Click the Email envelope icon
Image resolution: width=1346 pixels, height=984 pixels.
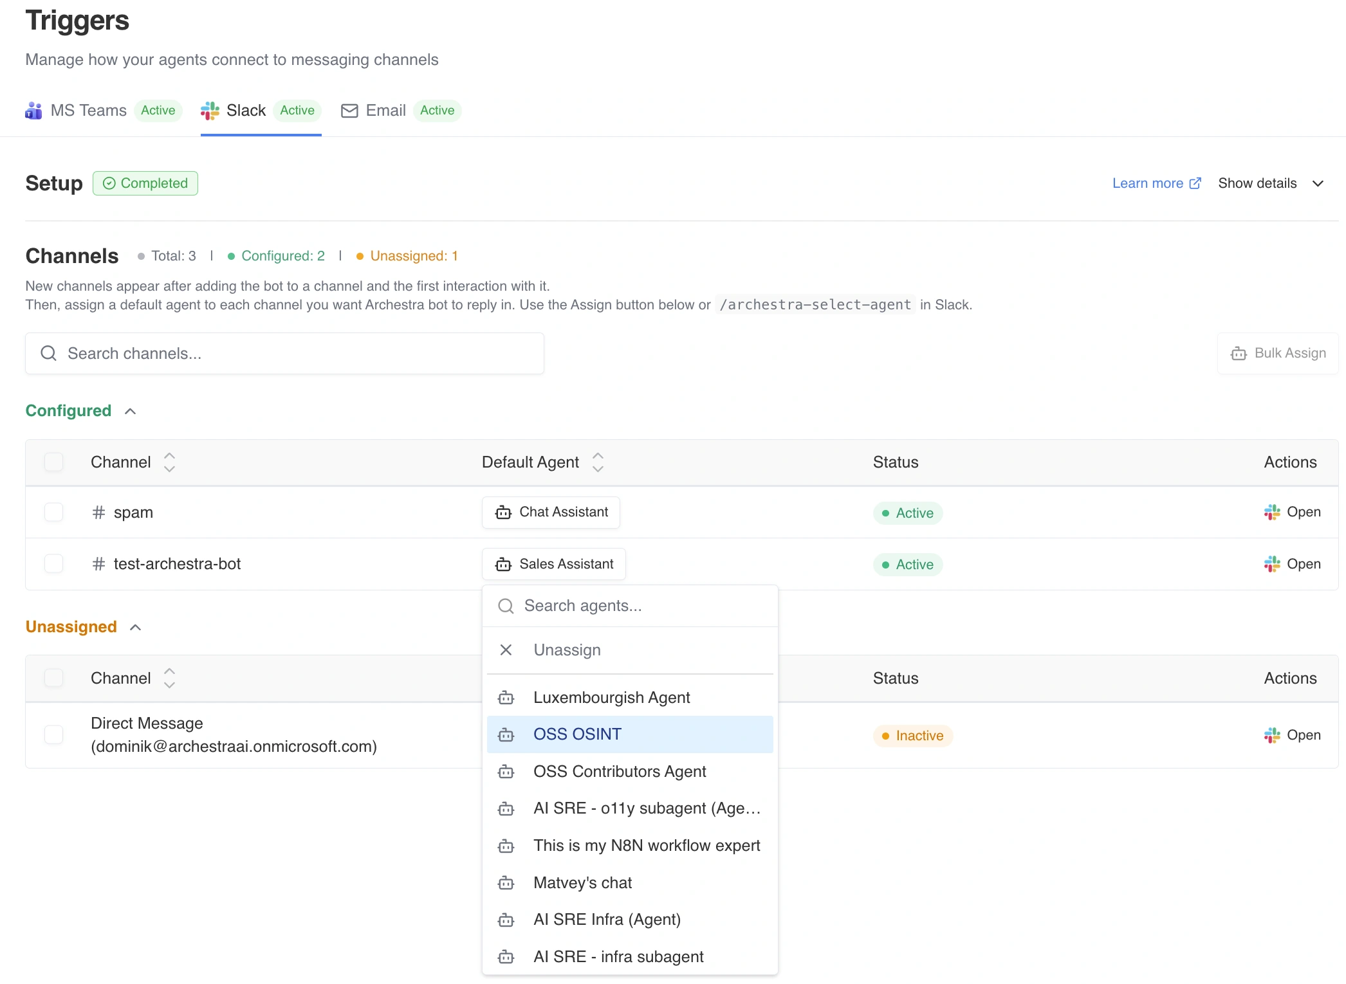(349, 111)
